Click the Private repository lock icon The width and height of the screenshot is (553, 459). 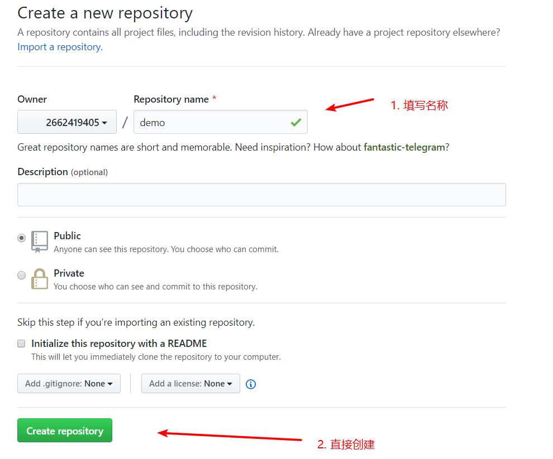click(x=40, y=279)
